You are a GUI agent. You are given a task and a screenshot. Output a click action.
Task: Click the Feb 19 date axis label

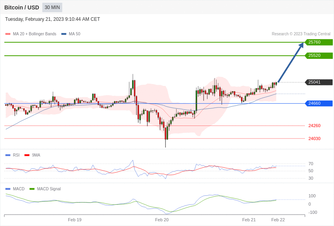(75, 220)
